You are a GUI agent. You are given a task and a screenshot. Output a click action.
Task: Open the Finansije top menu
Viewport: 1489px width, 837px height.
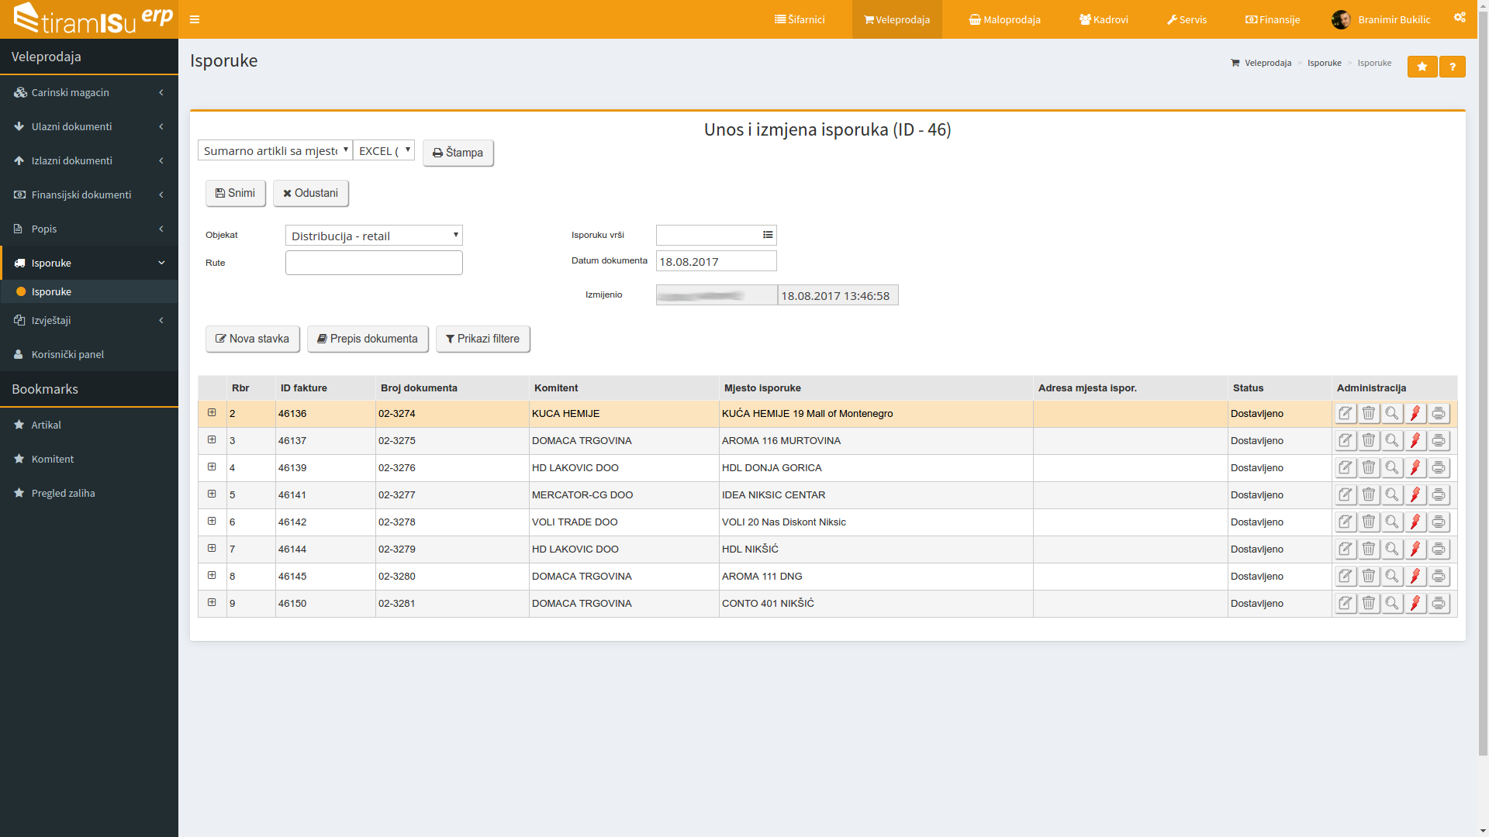[x=1273, y=19]
